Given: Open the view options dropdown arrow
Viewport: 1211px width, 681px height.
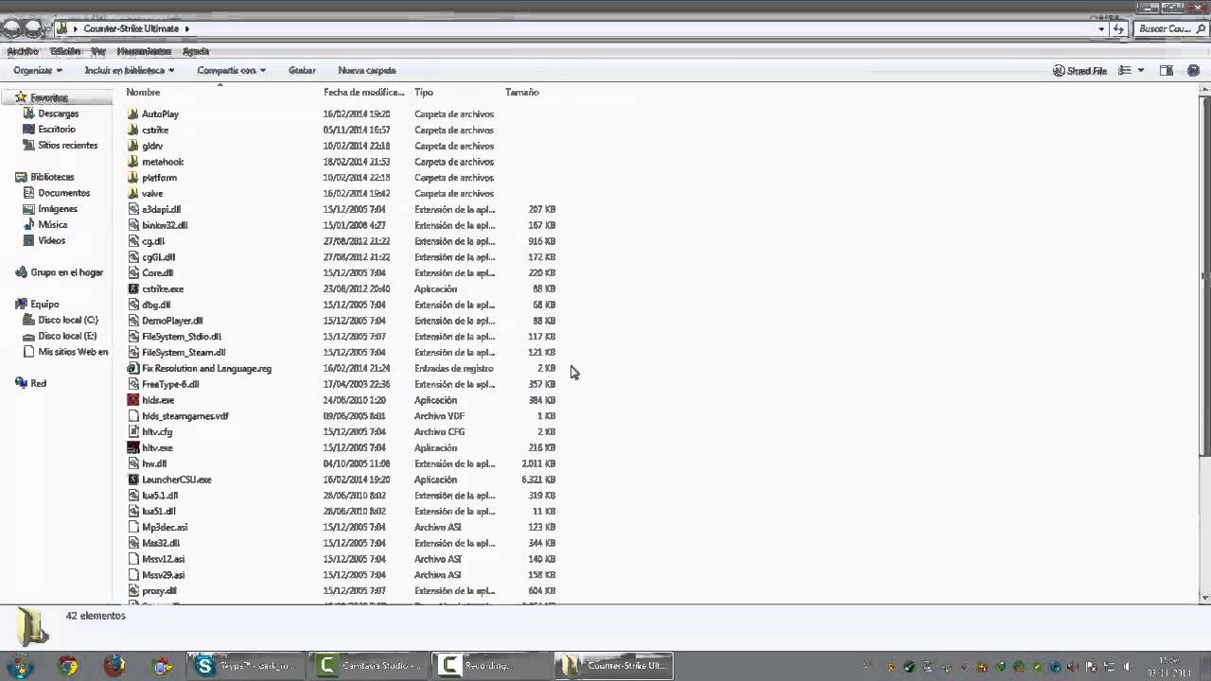Looking at the screenshot, I should pos(1141,71).
